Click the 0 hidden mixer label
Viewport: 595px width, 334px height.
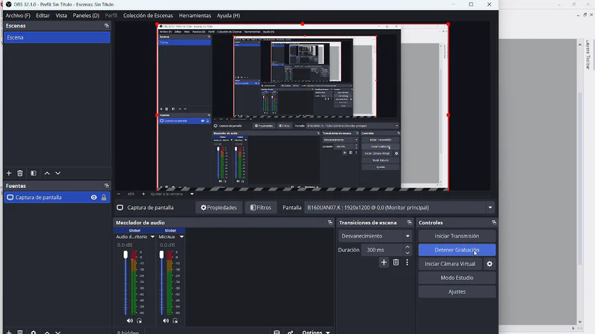[128, 332]
